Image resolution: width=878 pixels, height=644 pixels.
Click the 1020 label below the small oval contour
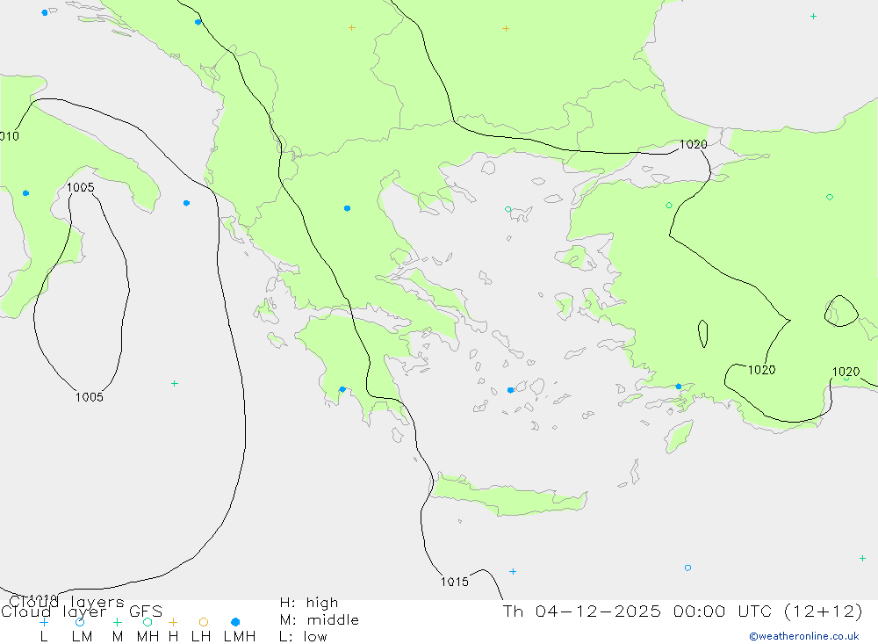point(761,370)
